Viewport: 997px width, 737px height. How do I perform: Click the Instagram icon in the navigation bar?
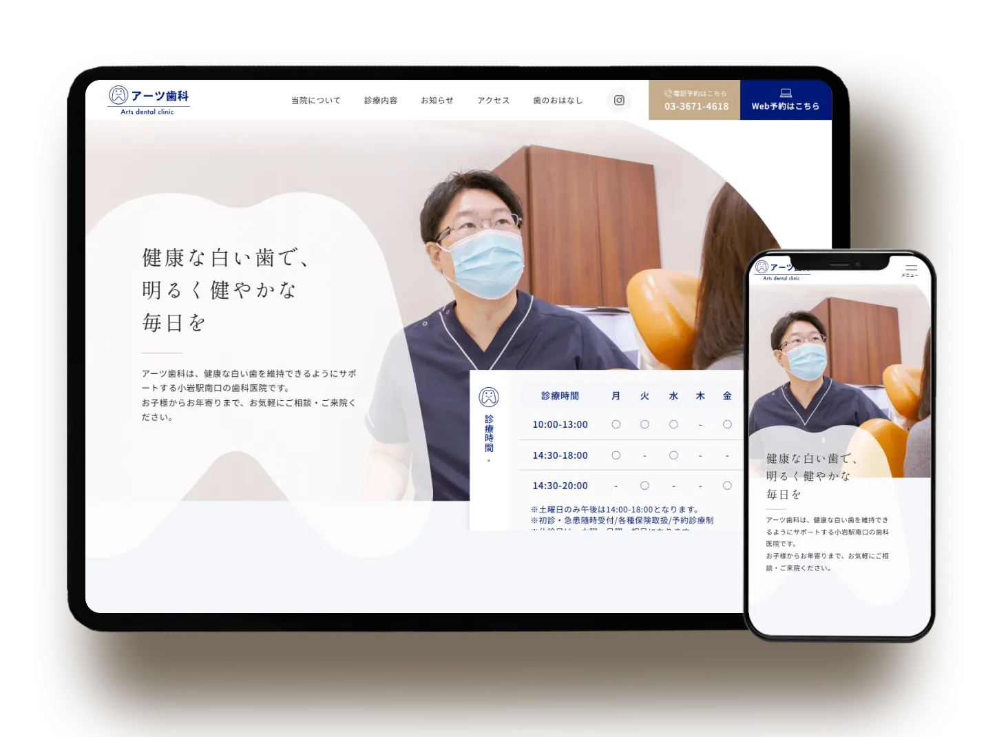[x=619, y=100]
